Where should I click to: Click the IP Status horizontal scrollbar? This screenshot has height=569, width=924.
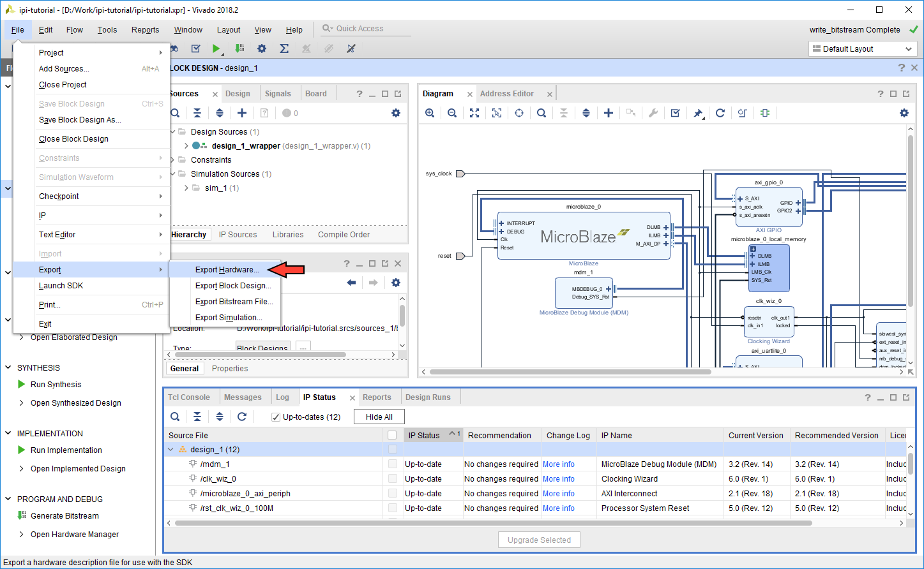[493, 523]
